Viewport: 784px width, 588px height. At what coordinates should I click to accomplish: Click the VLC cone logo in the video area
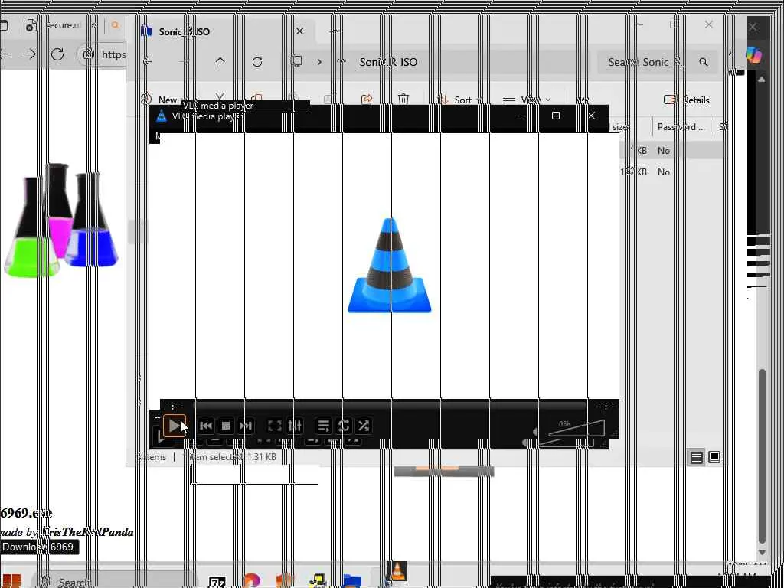point(390,266)
